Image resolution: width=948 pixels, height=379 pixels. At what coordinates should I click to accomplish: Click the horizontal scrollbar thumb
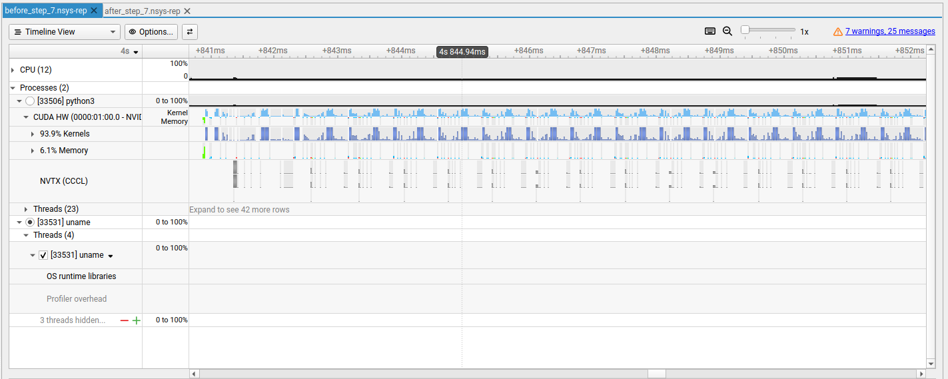pos(656,374)
